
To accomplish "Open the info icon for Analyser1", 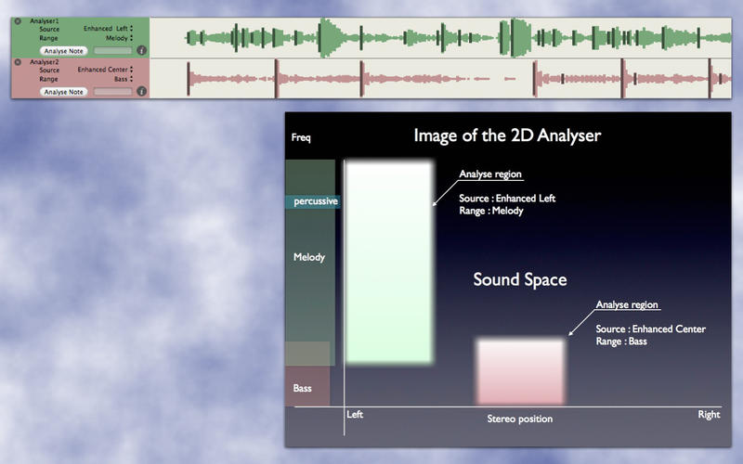I will tap(141, 51).
